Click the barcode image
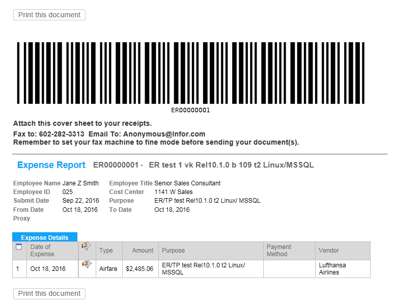This screenshot has width=393, height=302. coord(190,73)
